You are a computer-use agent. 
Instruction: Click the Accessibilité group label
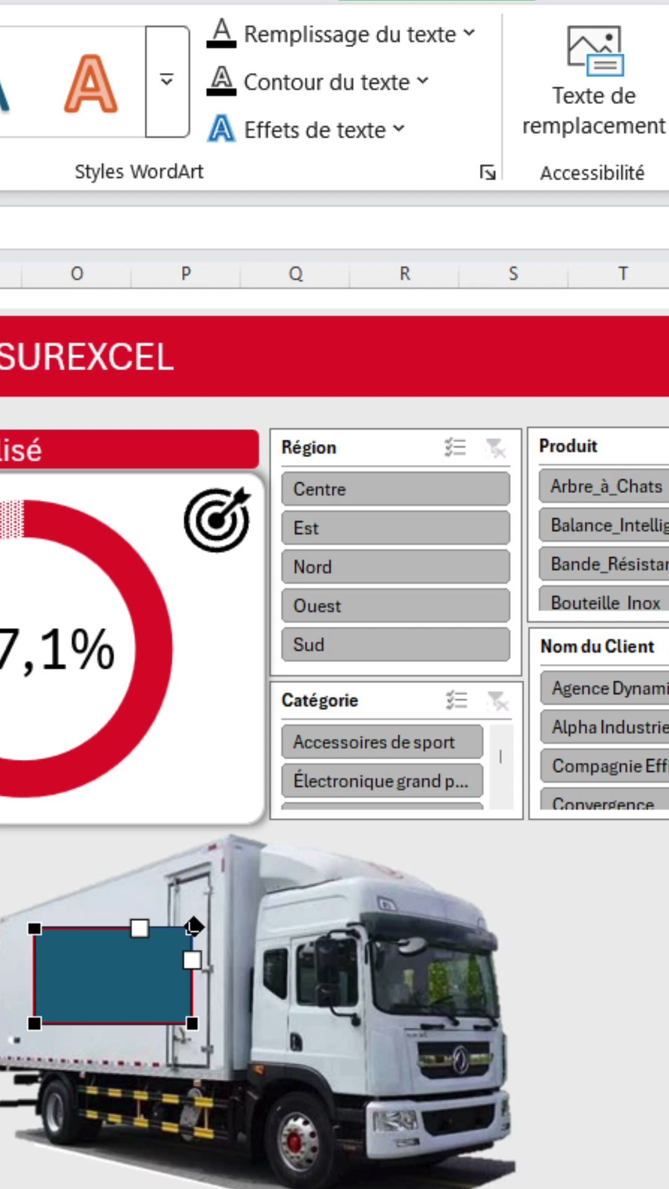592,173
